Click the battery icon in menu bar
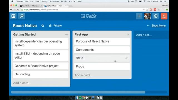This screenshot has width=178, height=100. pos(140,1)
